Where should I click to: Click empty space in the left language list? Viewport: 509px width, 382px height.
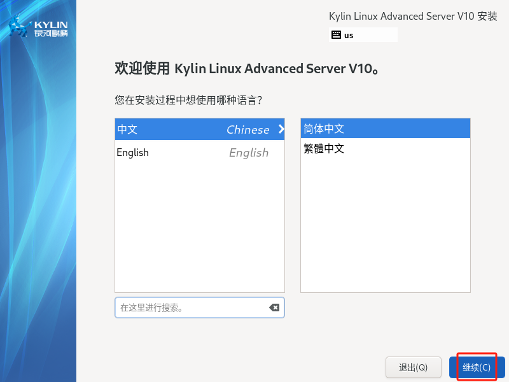coord(199,229)
